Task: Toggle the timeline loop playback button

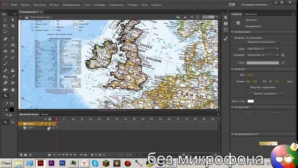Action: point(86,155)
